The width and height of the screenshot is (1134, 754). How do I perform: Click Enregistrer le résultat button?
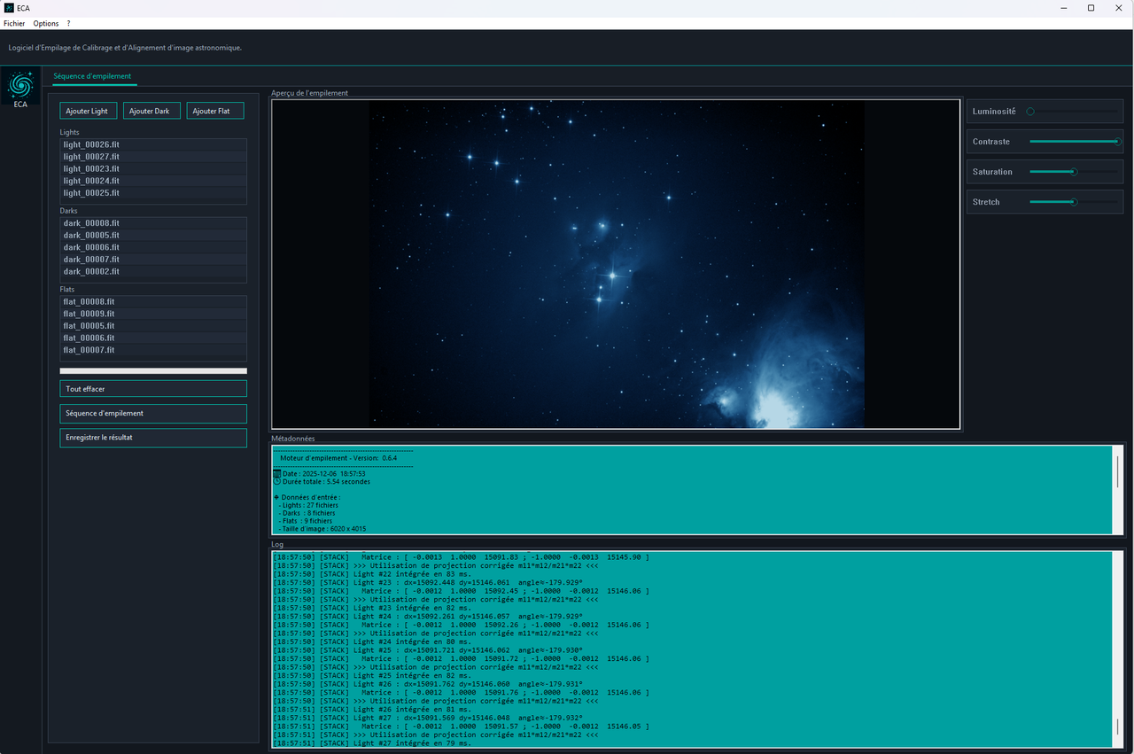click(153, 438)
